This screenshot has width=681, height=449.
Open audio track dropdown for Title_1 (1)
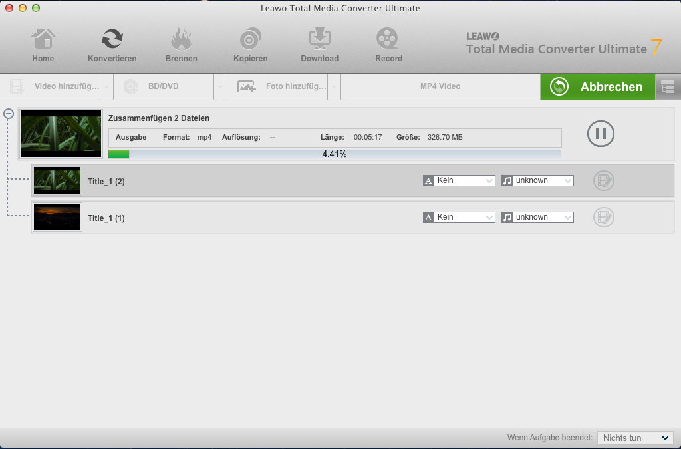[x=537, y=217]
